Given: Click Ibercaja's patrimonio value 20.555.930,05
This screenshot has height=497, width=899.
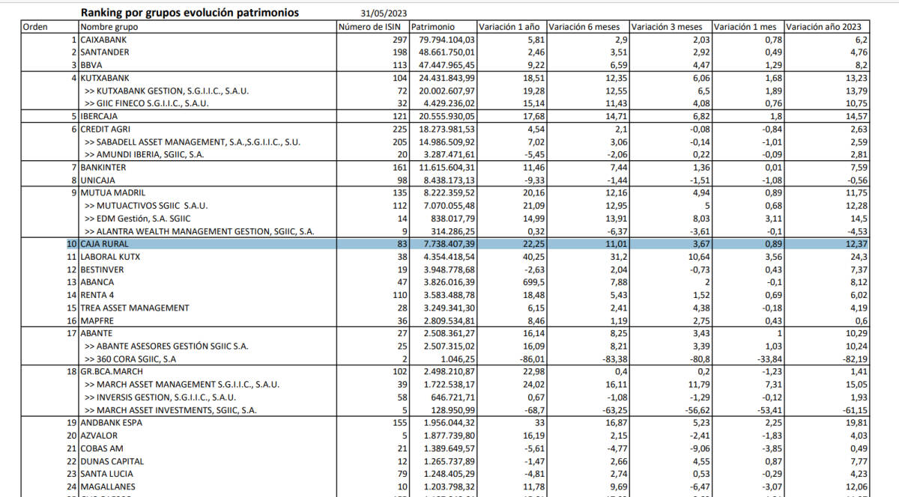Looking at the screenshot, I should 447,116.
